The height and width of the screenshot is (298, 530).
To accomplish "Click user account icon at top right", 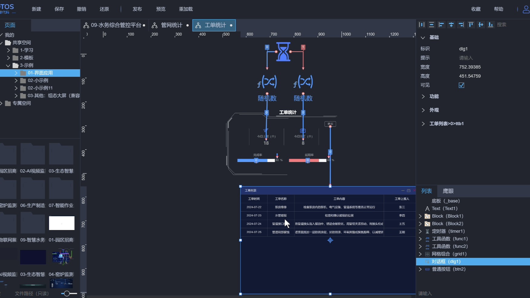I will tap(526, 9).
